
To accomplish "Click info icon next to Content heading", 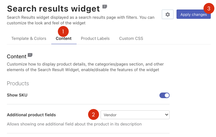I will [x=30, y=55].
